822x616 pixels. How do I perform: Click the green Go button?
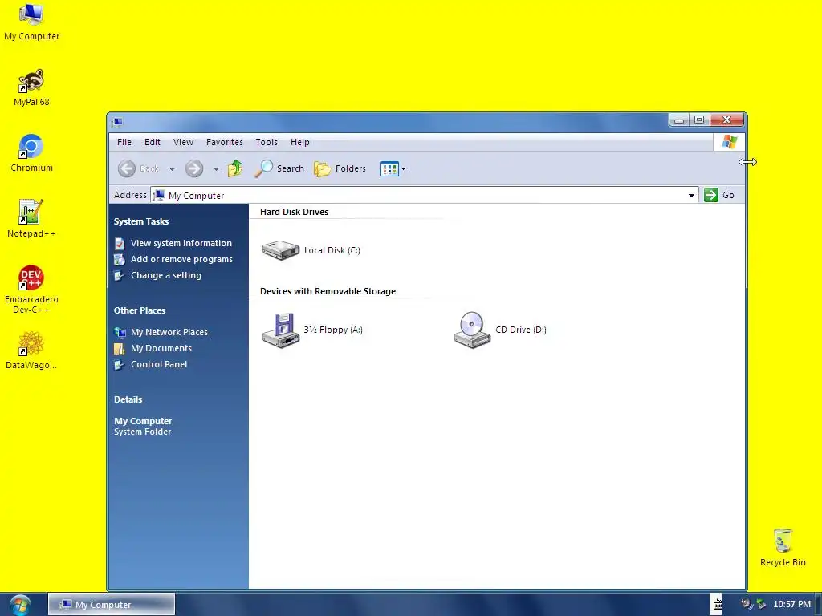[x=719, y=195]
